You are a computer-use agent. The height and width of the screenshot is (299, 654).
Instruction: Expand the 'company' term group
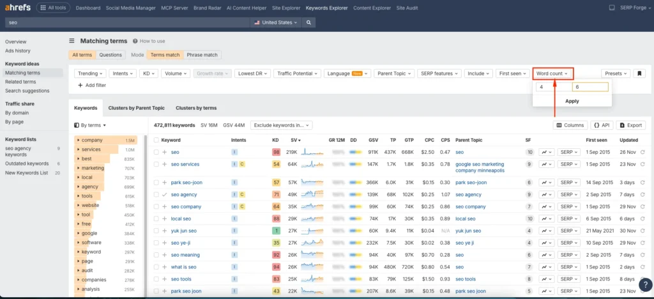[x=78, y=140]
